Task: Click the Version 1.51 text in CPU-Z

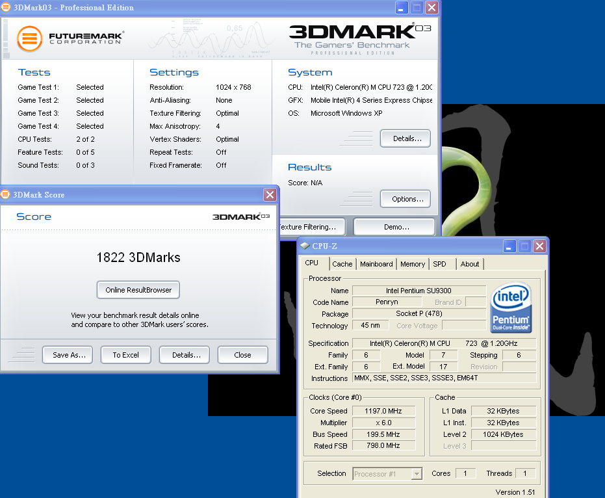Action: (515, 492)
